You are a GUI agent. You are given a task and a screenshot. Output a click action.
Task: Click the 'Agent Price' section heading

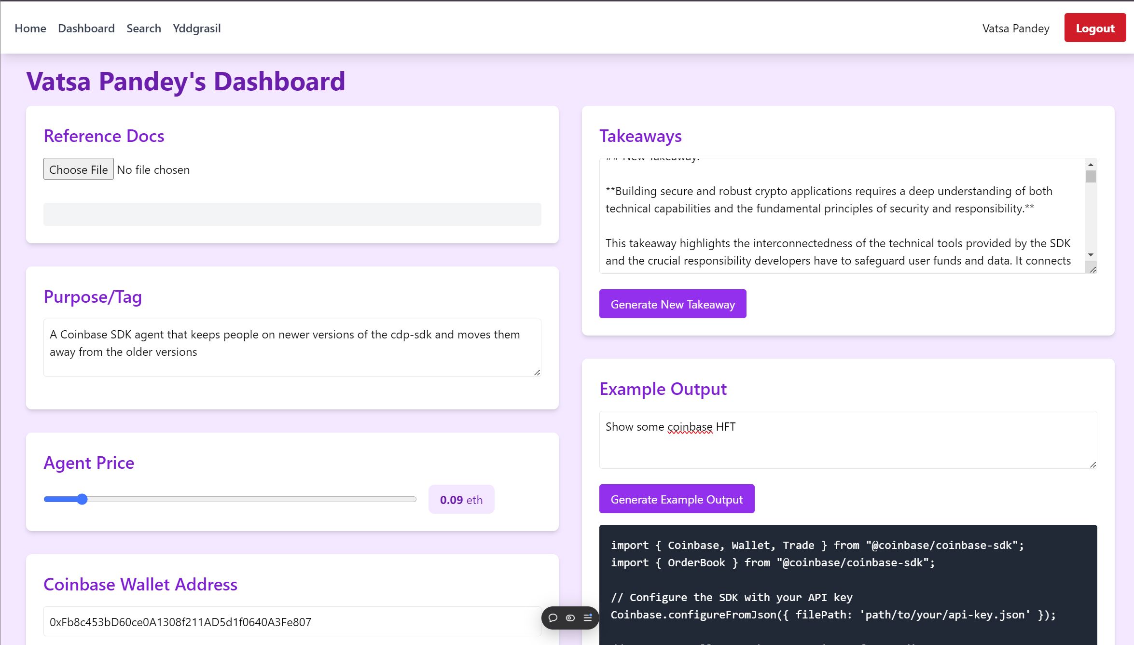89,463
